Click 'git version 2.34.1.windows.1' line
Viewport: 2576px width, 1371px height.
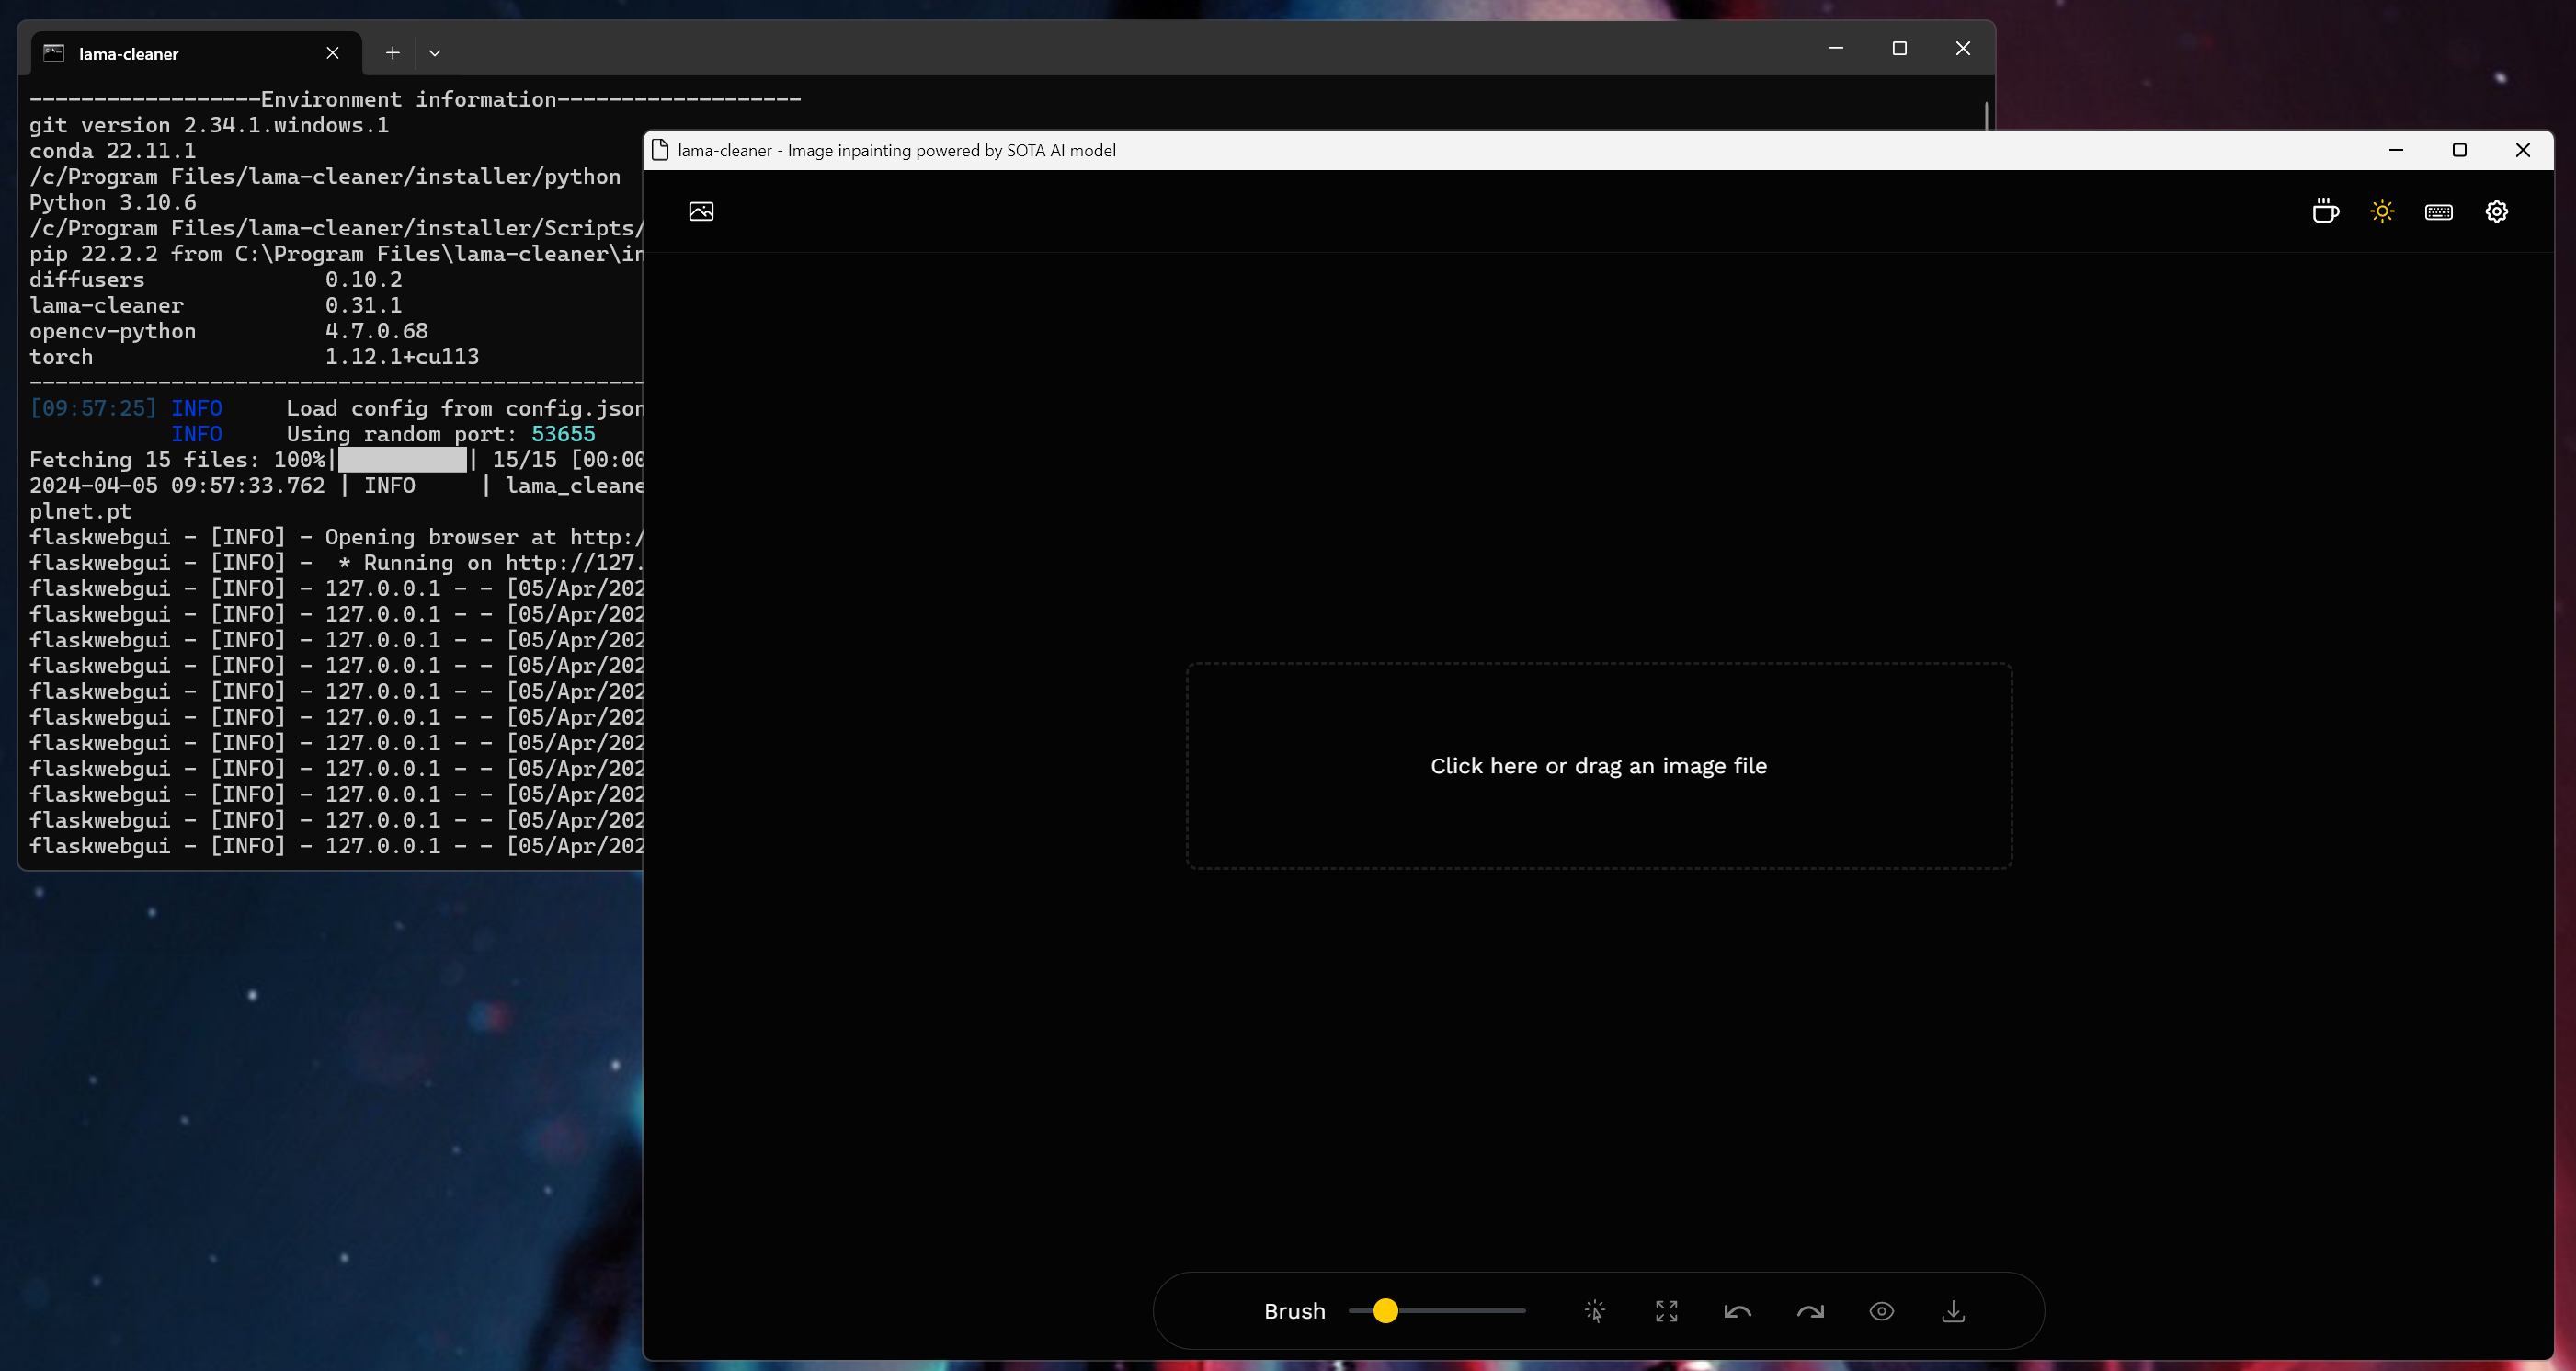click(x=209, y=125)
